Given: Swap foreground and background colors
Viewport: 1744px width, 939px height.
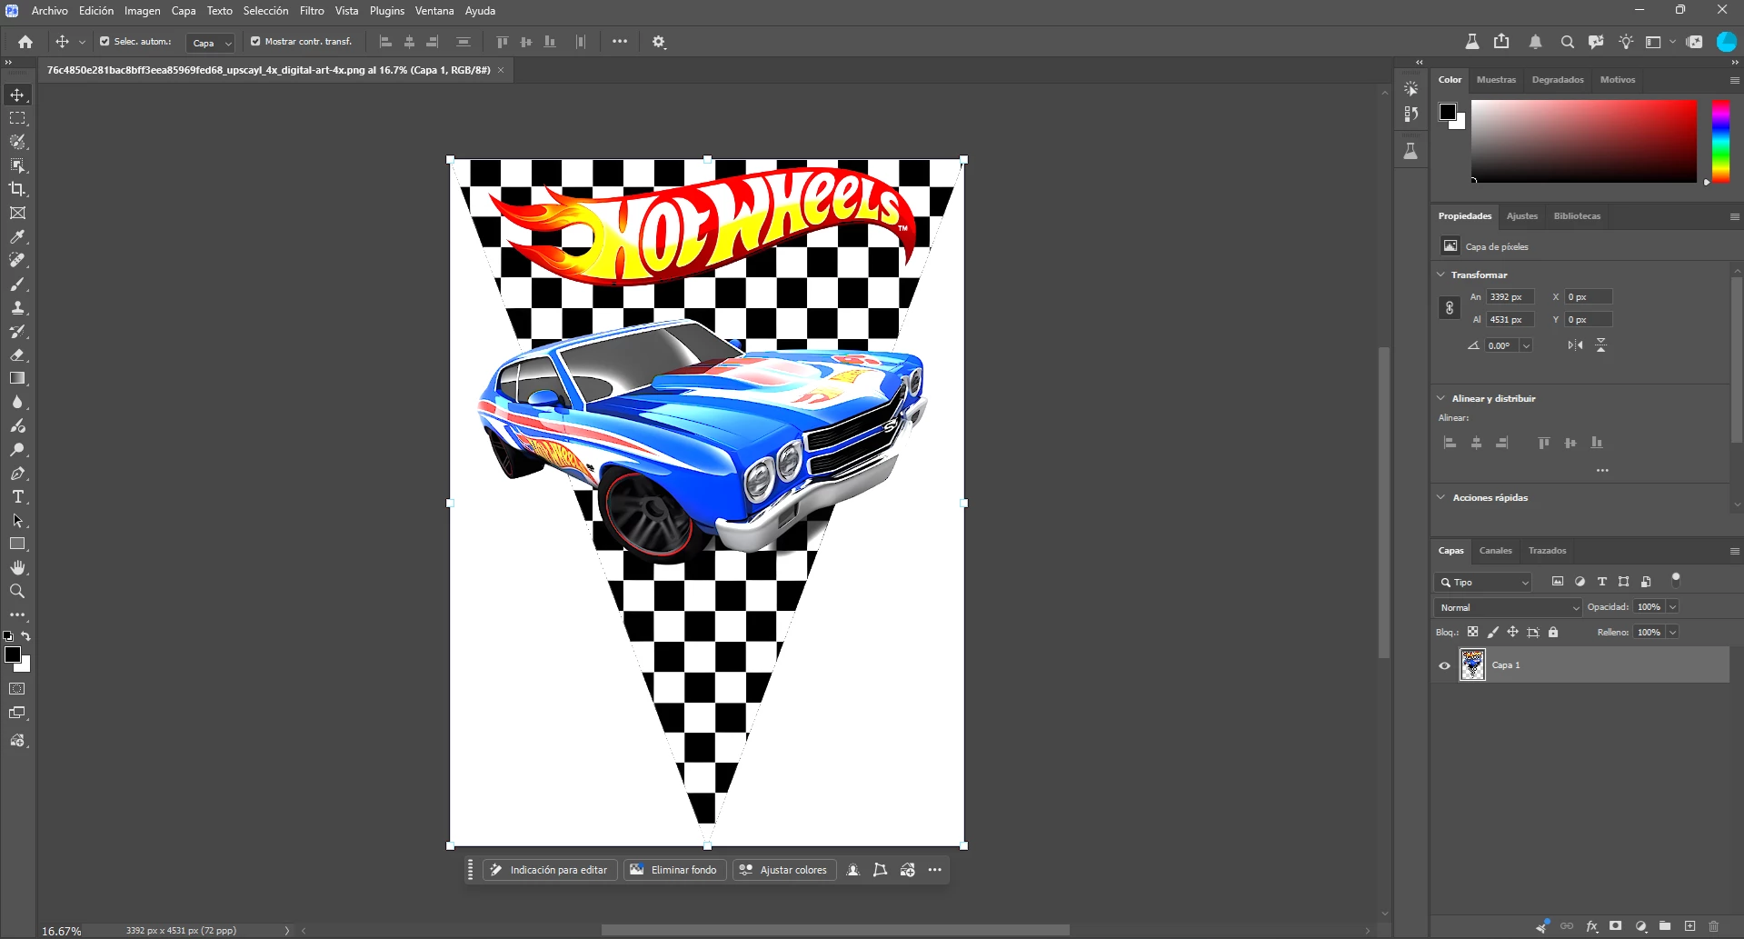Looking at the screenshot, I should pyautogui.click(x=26, y=636).
